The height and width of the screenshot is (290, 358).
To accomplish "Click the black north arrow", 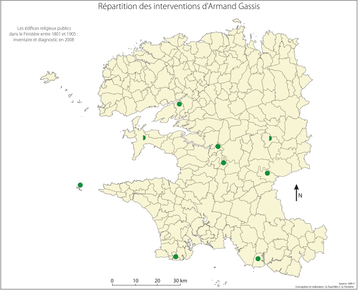I will point(296,193).
